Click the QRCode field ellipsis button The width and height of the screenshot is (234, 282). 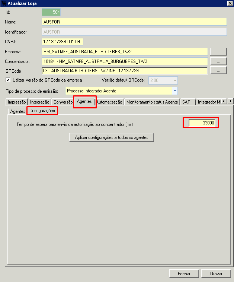(218, 70)
